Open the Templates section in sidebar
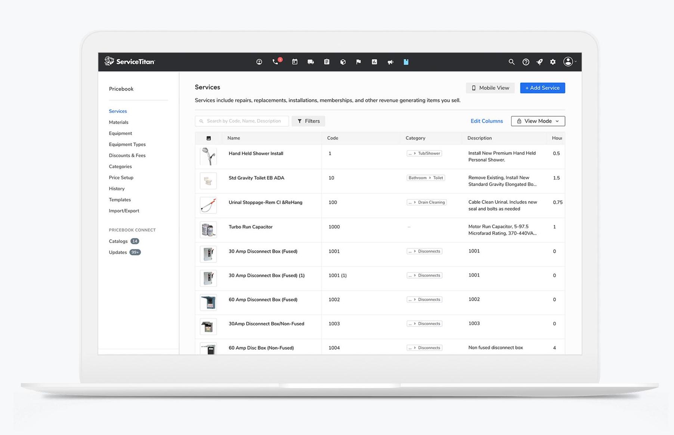674x435 pixels. tap(120, 200)
